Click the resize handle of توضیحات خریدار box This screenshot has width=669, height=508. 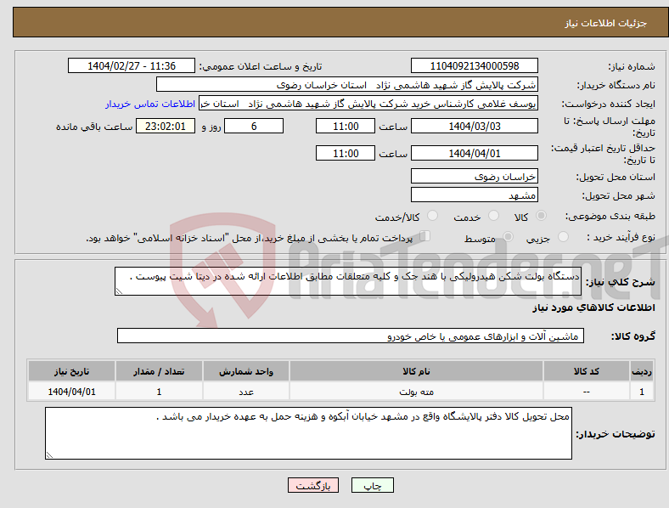click(x=49, y=455)
